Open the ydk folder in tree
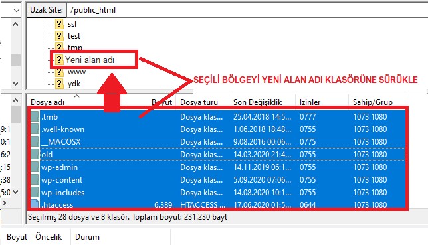Image resolution: width=428 pixels, height=245 pixels. tap(74, 84)
